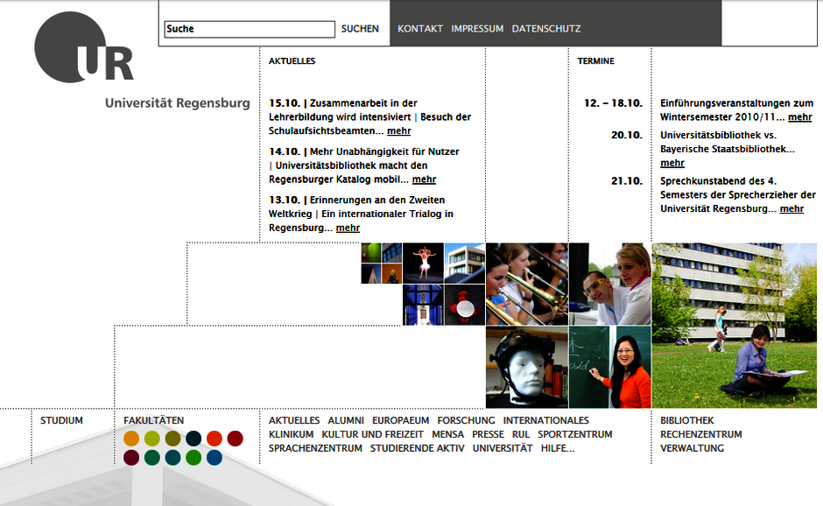
Task: Open the trombone players photo
Action: (x=526, y=284)
